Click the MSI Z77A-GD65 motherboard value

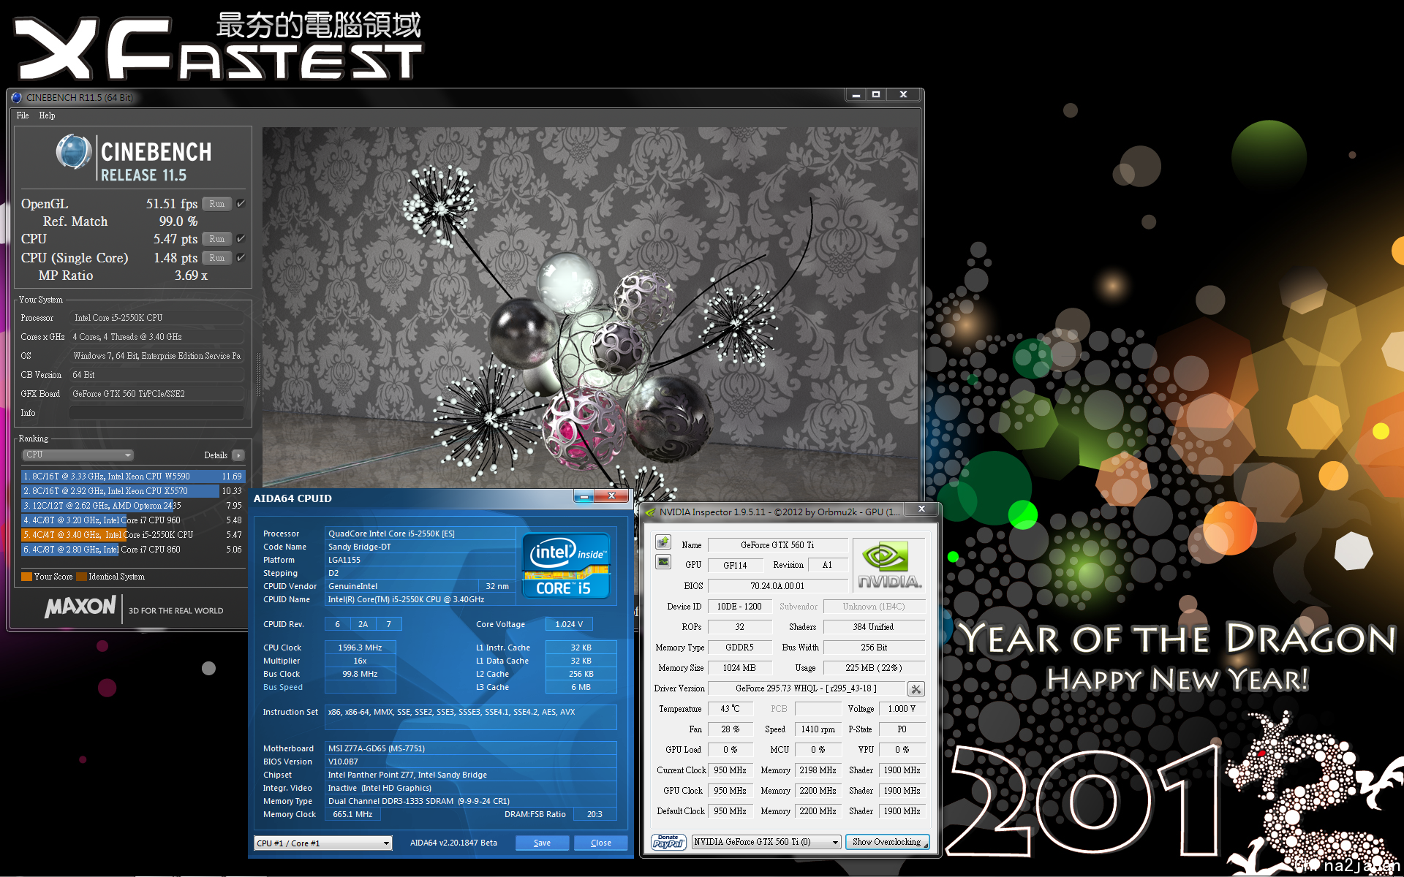coord(470,748)
